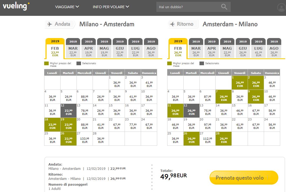
Task: Pick return February 9 best price cell
Action: pyautogui.click(x=256, y=97)
